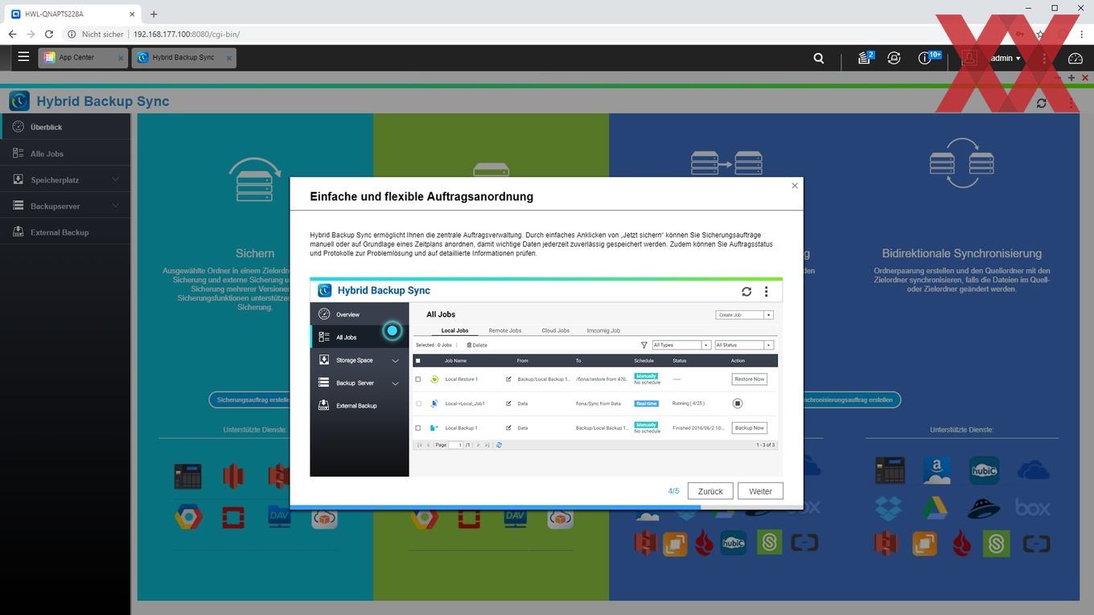Open the QTS main hamburger menu

[23, 57]
